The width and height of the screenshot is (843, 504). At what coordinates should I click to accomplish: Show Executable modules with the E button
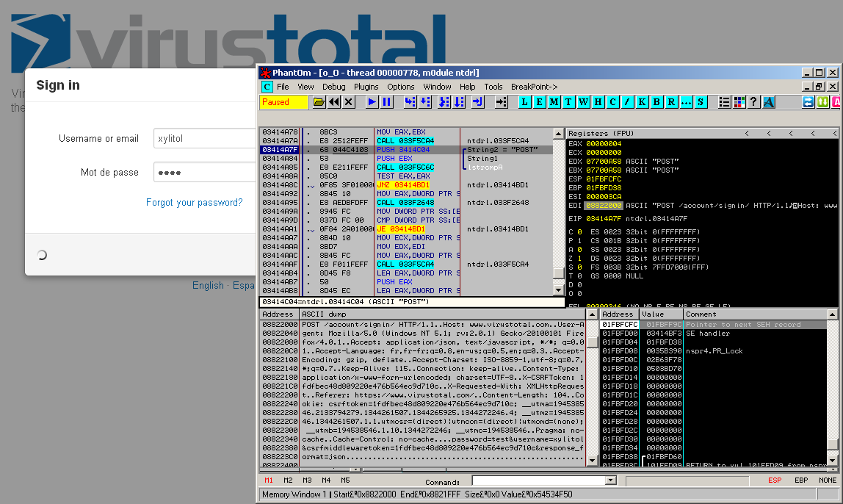click(539, 102)
